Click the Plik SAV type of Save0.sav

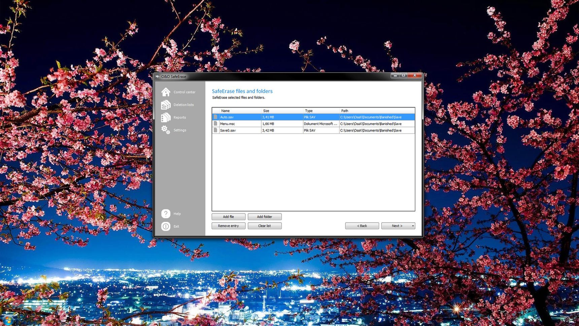point(321,130)
